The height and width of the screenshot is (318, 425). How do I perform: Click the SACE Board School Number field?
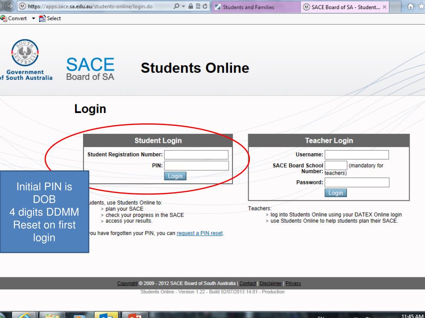coord(336,165)
